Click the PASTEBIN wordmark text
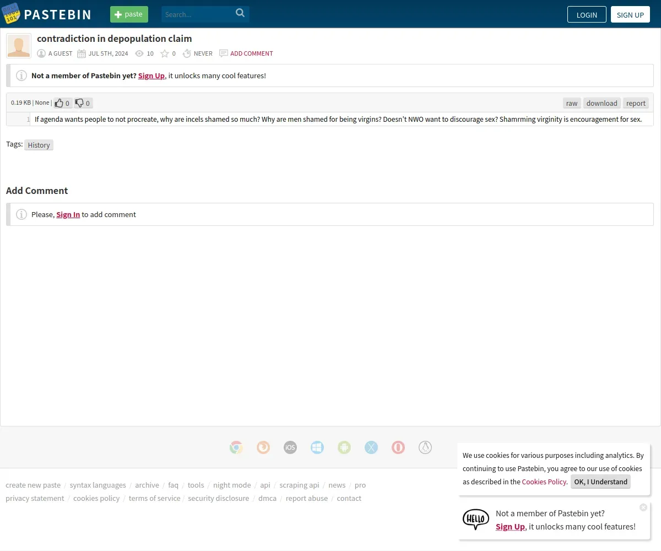This screenshot has height=551, width=661. pyautogui.click(x=58, y=15)
